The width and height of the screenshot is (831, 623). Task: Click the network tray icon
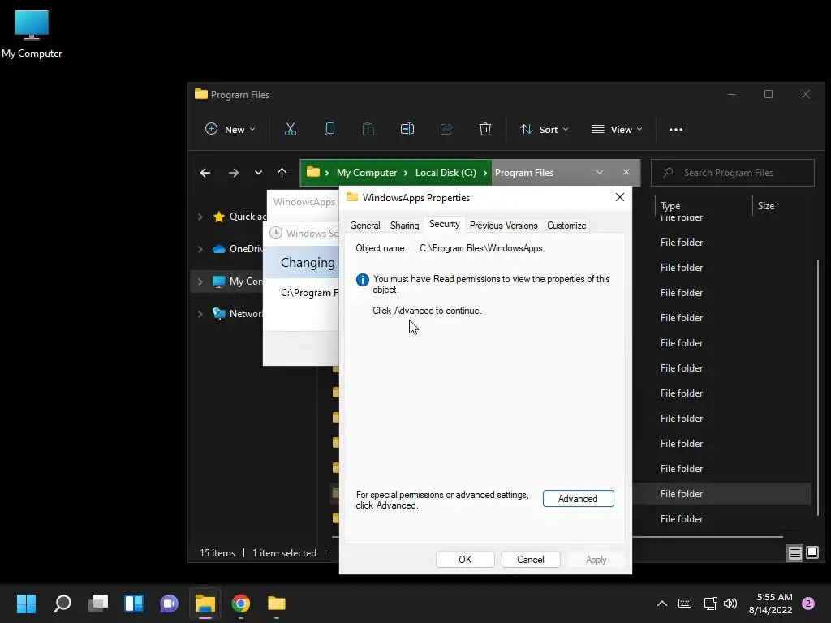tap(710, 604)
